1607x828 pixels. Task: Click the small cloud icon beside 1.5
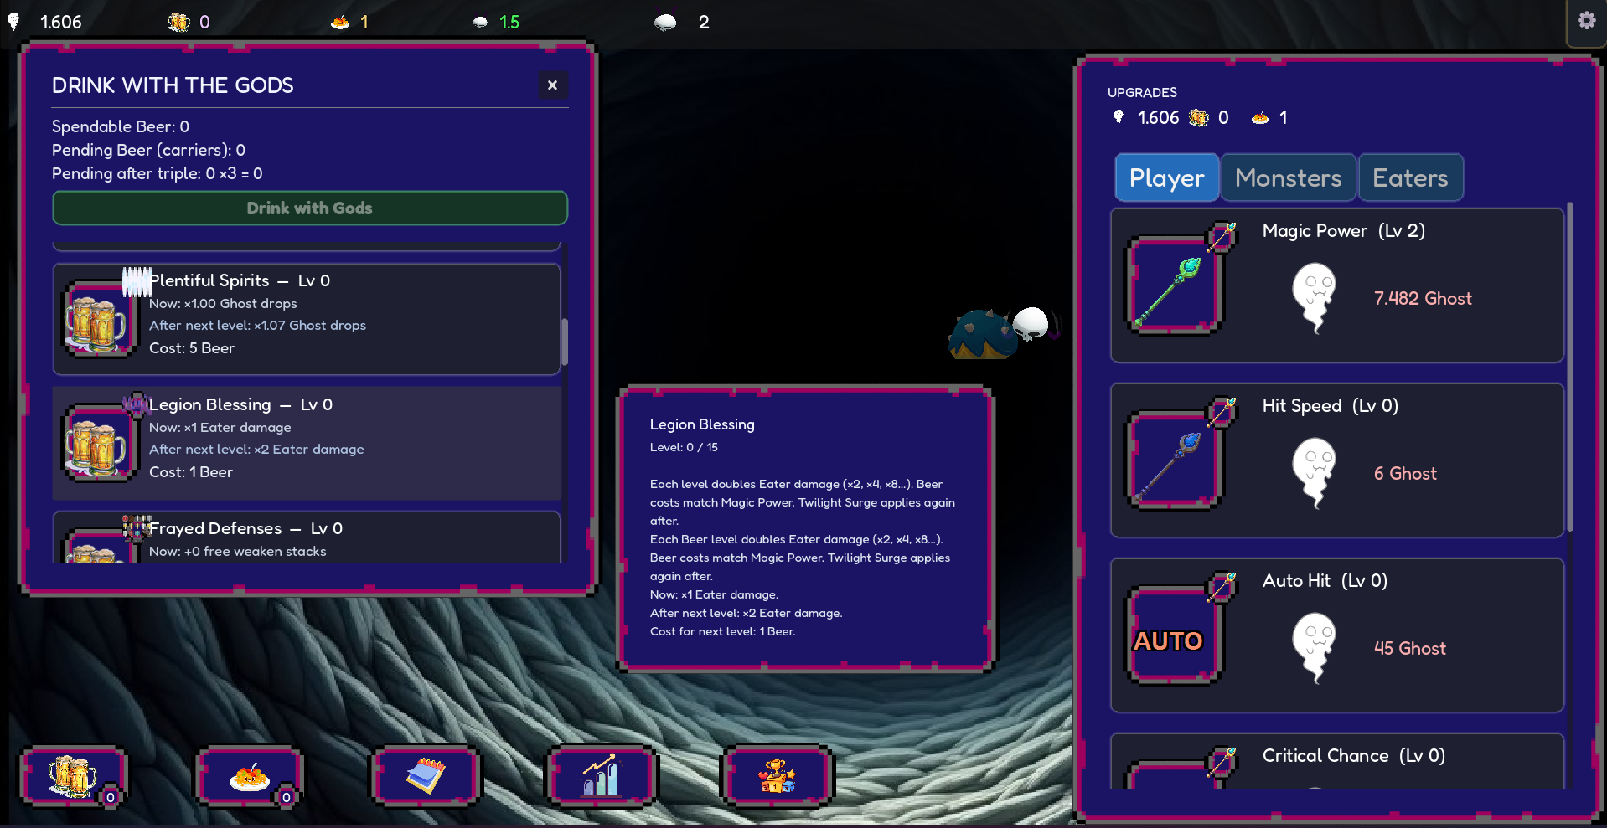[x=480, y=23]
